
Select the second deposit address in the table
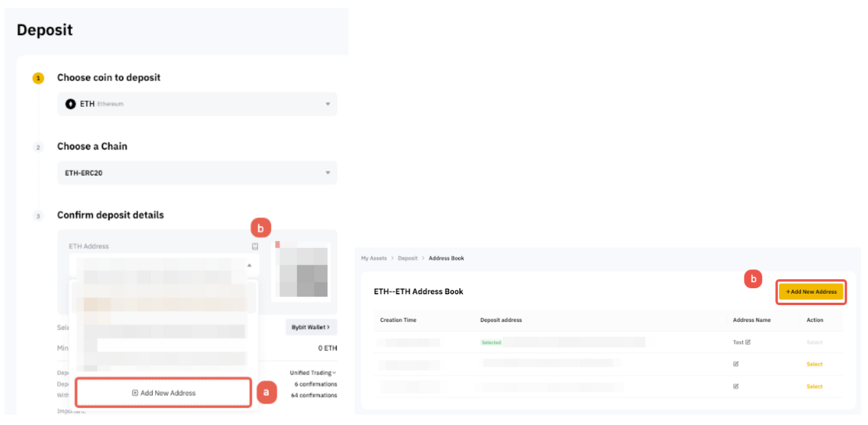[814, 364]
